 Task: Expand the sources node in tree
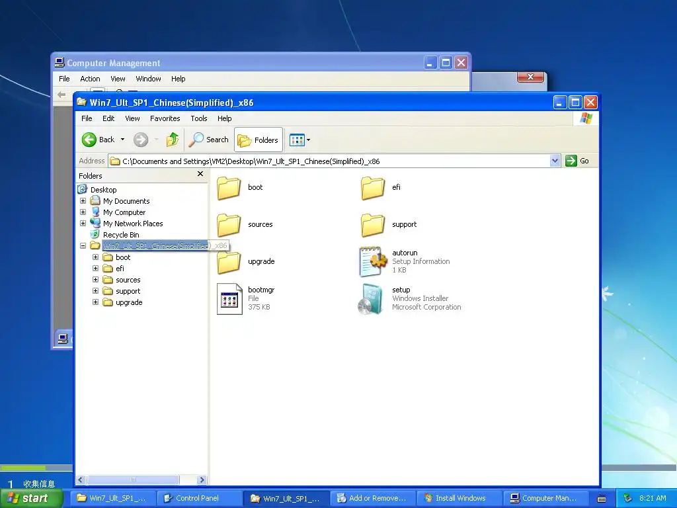pos(95,280)
